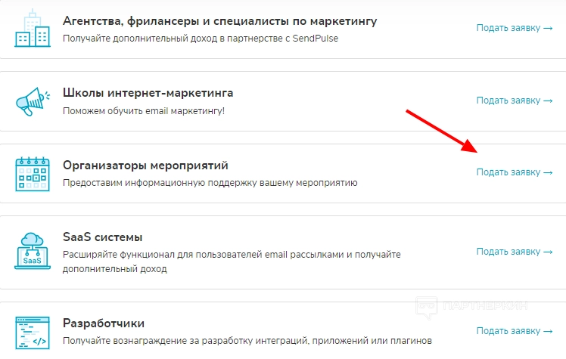This screenshot has height=359, width=566.
Task: Select the "Организаторы мероприятий" heading
Action: [x=145, y=165]
